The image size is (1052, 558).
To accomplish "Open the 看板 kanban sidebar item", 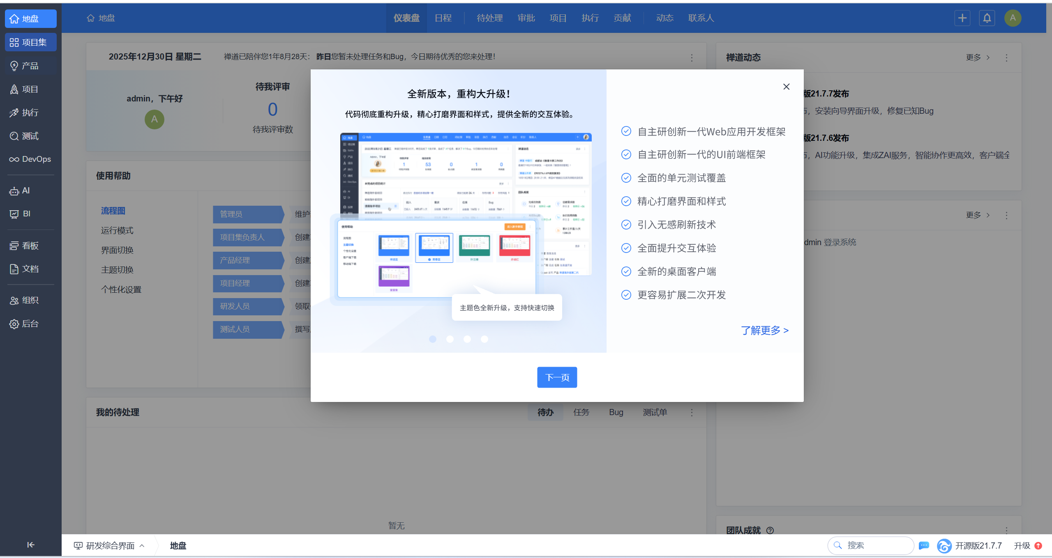I will [14, 246].
